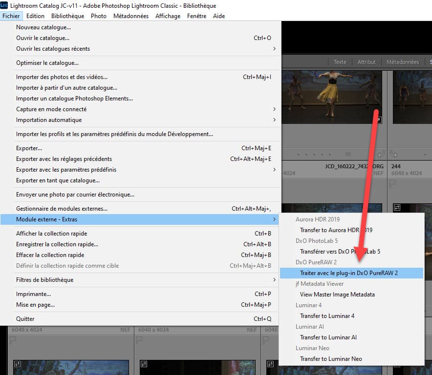Select Mise en page...
Viewport: 432px width, 375px height.
(141, 305)
